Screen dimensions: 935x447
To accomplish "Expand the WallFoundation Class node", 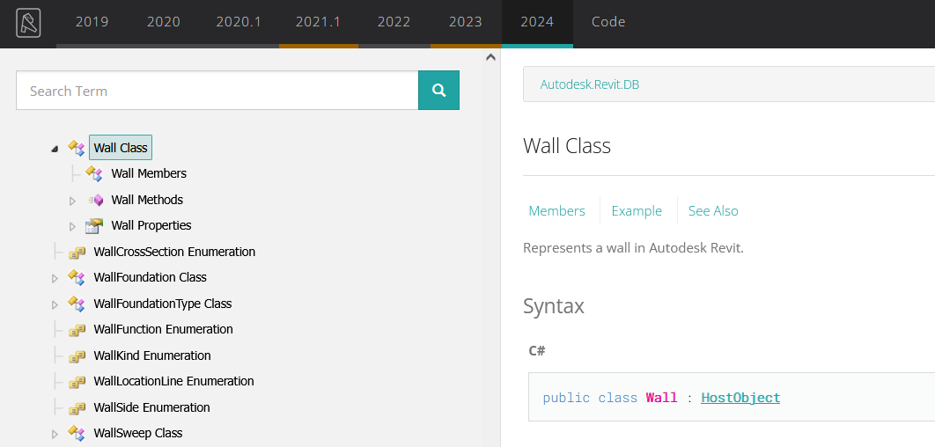I will coord(55,278).
